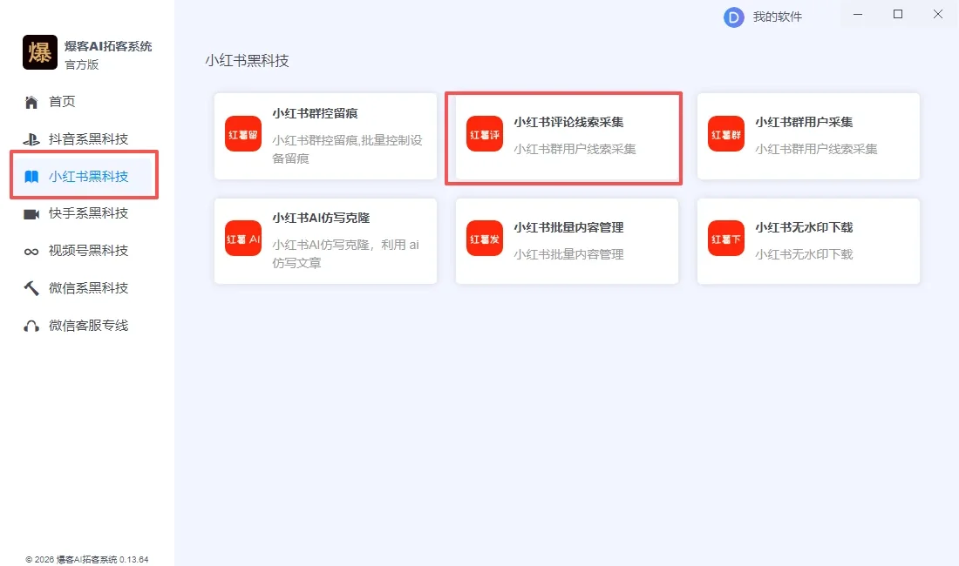
Task: Open the 小红书群控留痕 card title
Action: (315, 113)
